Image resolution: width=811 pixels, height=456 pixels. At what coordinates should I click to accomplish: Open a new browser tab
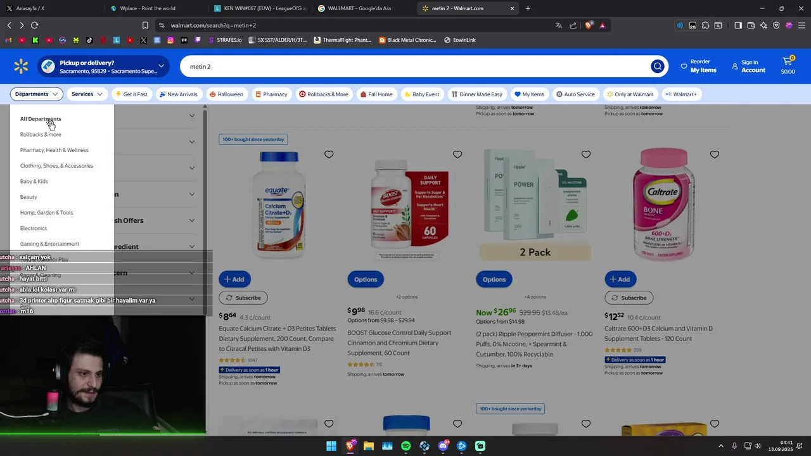(x=528, y=8)
